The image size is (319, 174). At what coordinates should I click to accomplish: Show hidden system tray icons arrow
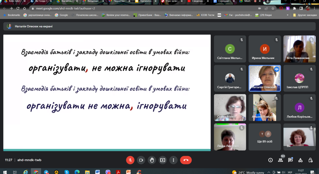269,172
